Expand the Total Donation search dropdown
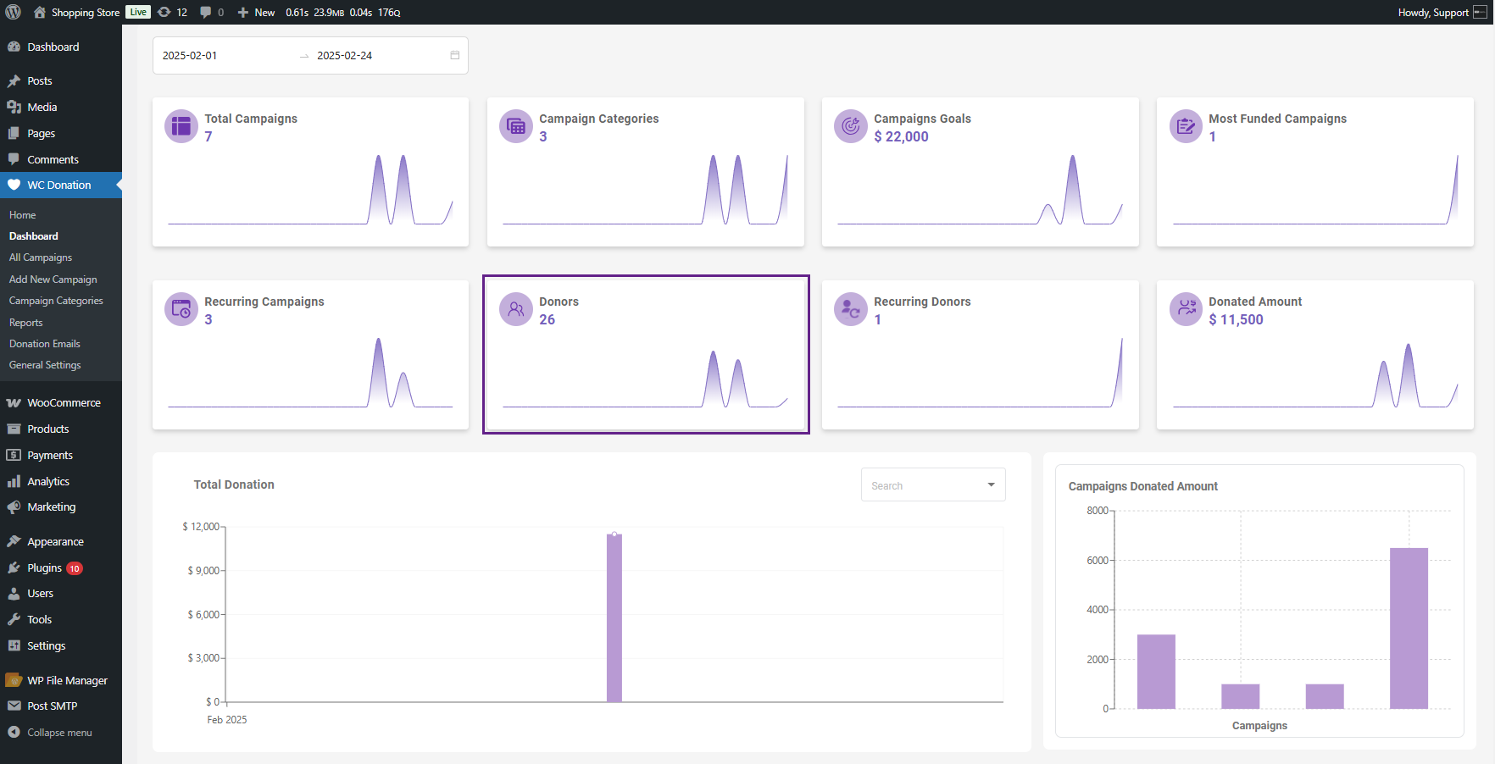Screen dimensions: 1495x764 (990, 485)
